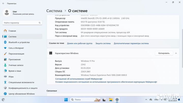Click the taskbar Поиск search box
This screenshot has width=183, height=103.
coord(85,100)
